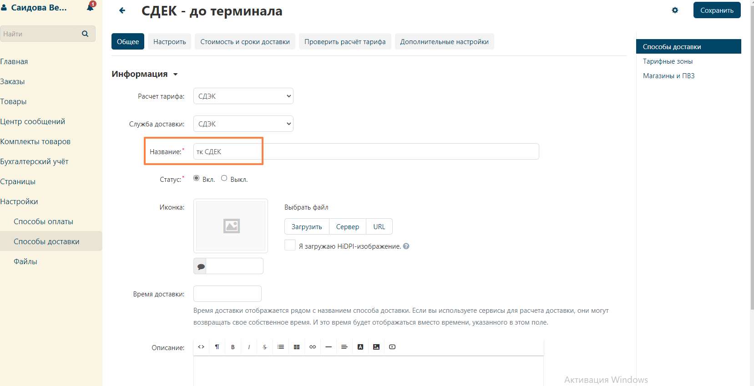Open Товары in sidebar
Viewport: 754px width, 386px height.
click(13, 101)
